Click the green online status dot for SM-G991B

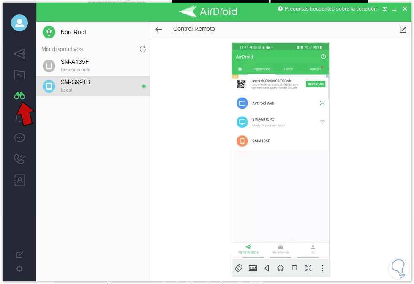[x=144, y=86]
